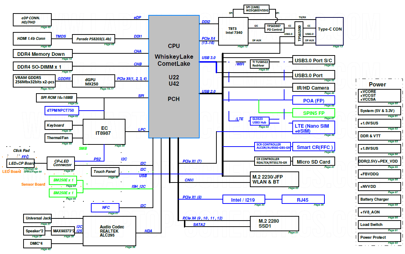Select the green SPIN5 FP block

pos(314,113)
